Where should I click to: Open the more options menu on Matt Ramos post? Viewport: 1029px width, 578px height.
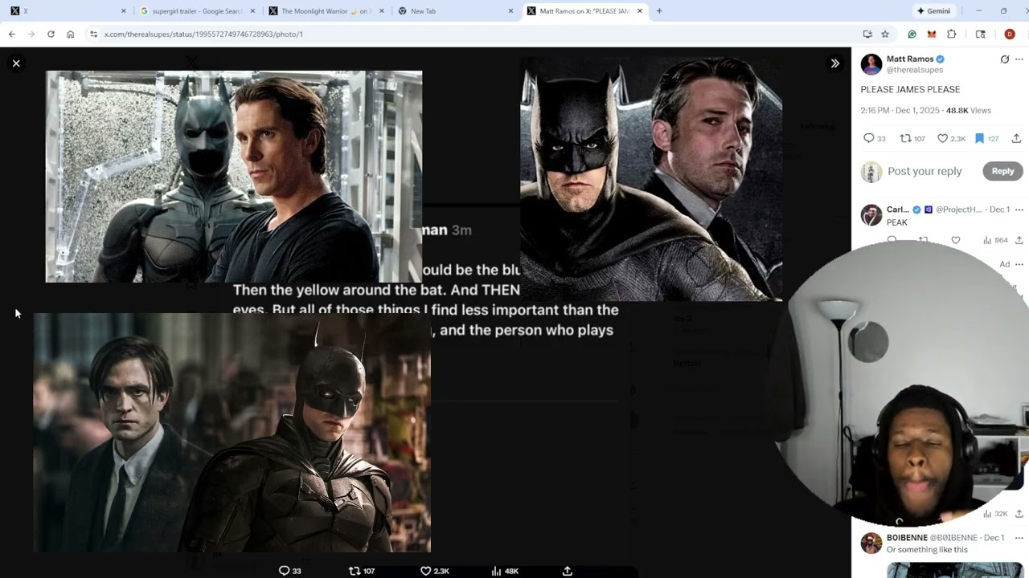point(1019,59)
